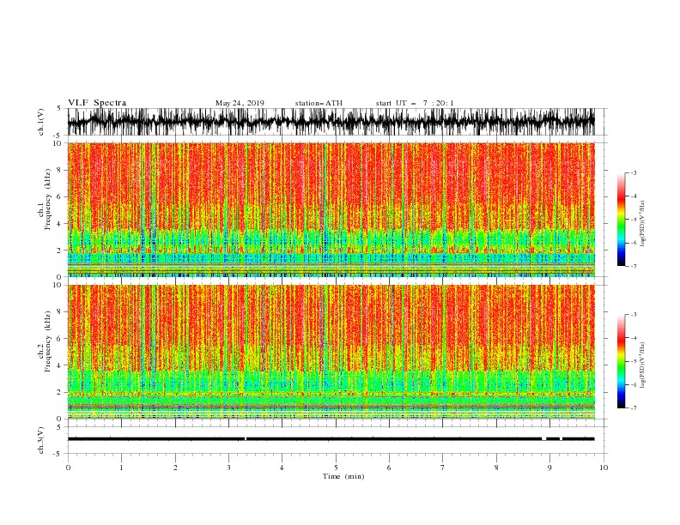
Task: Click the ch.1 spectrogram plot
Action: coord(331,209)
